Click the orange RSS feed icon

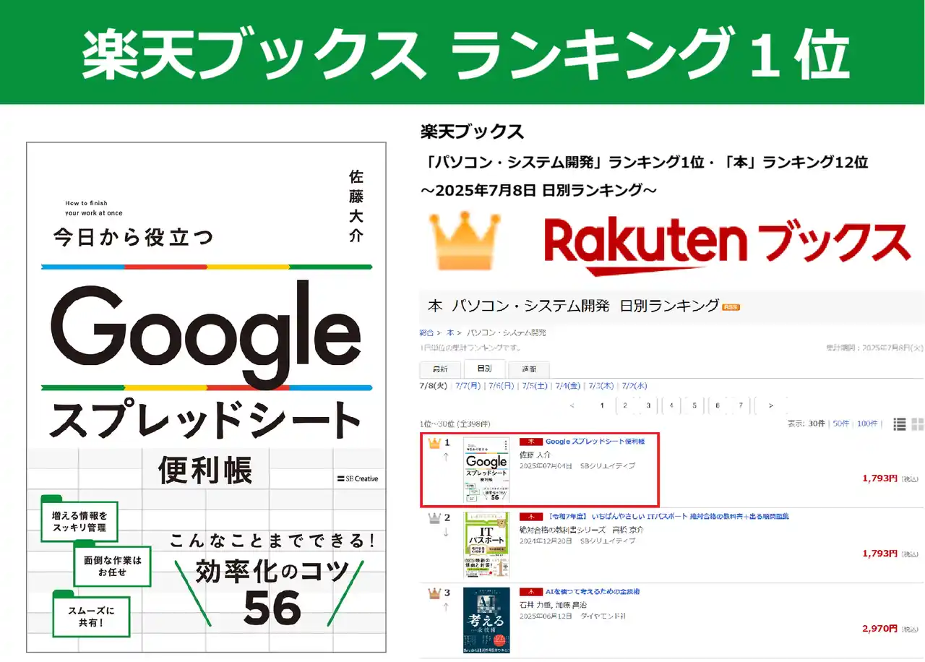[x=731, y=307]
